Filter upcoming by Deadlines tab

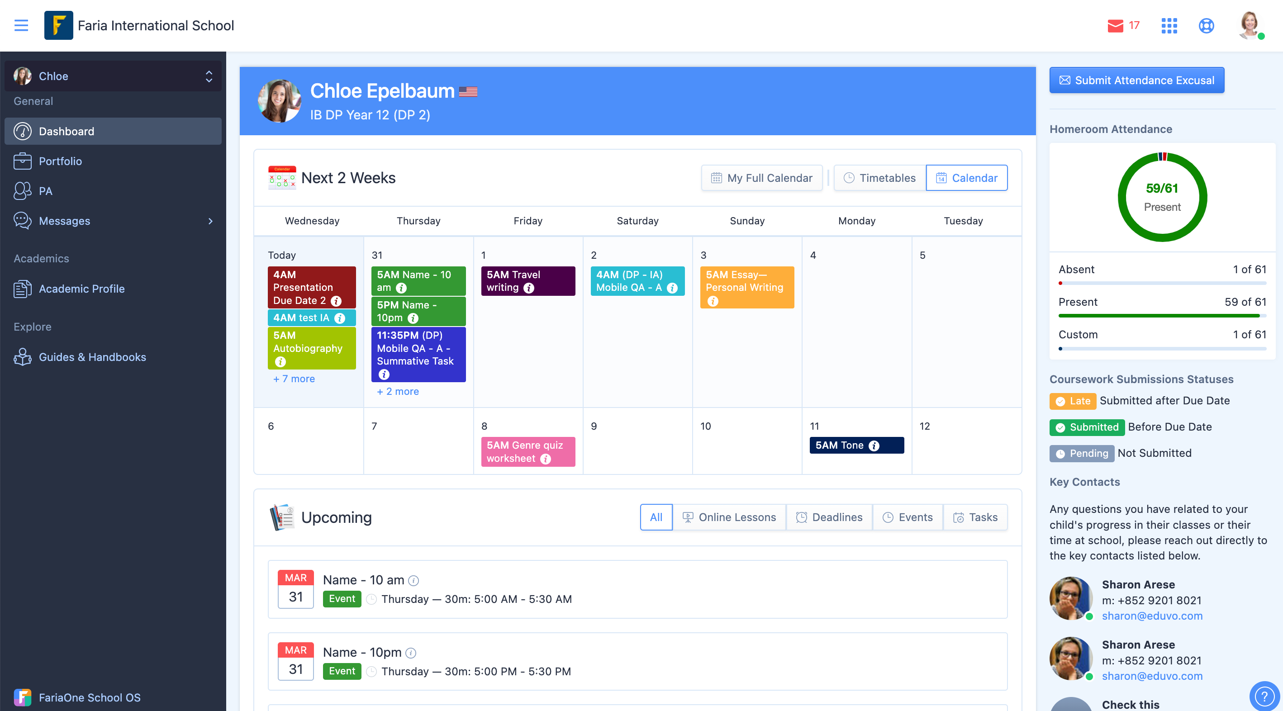(829, 517)
